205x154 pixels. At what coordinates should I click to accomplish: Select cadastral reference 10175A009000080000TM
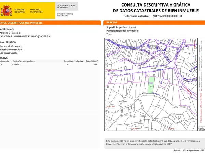167,16
